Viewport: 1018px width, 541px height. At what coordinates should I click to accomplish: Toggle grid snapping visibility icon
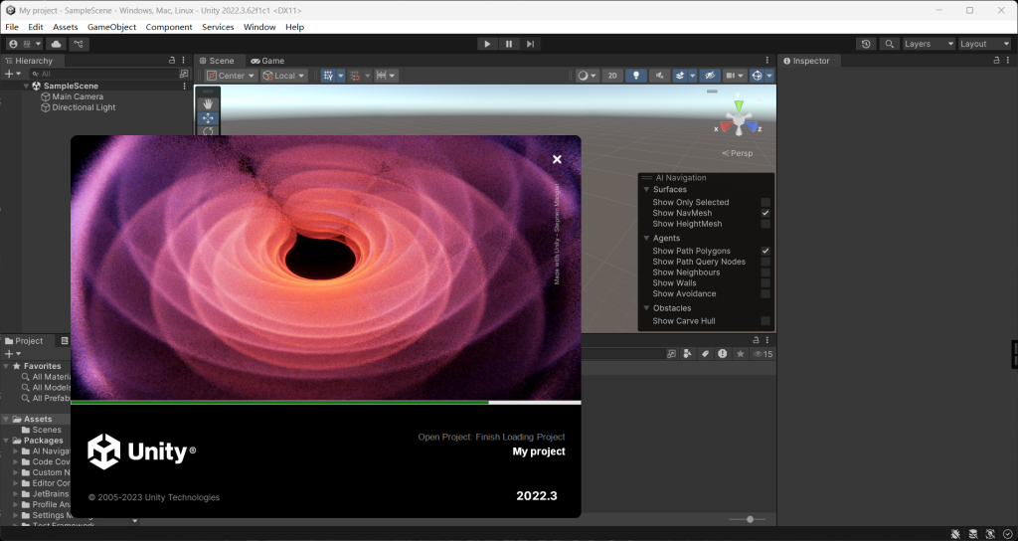click(328, 76)
